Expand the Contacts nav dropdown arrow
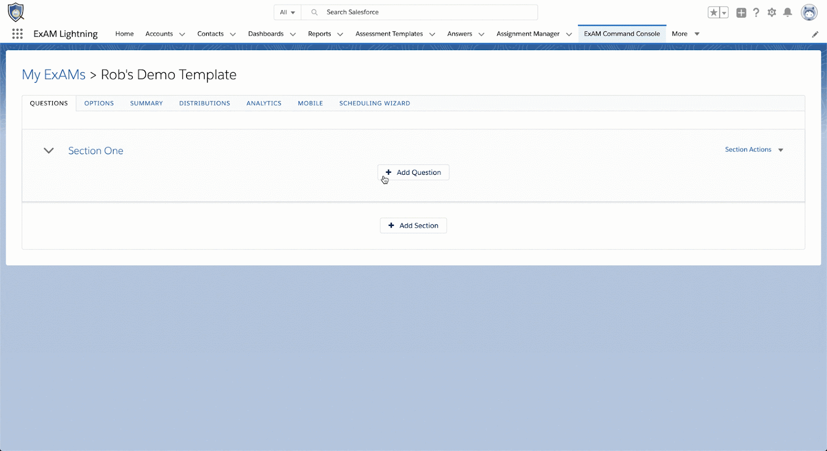 [233, 34]
